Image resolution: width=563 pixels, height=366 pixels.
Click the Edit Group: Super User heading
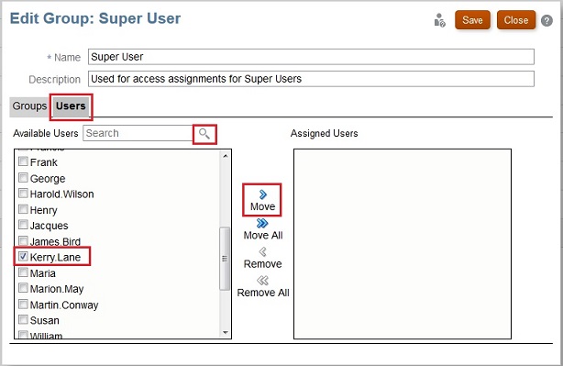[x=95, y=18]
